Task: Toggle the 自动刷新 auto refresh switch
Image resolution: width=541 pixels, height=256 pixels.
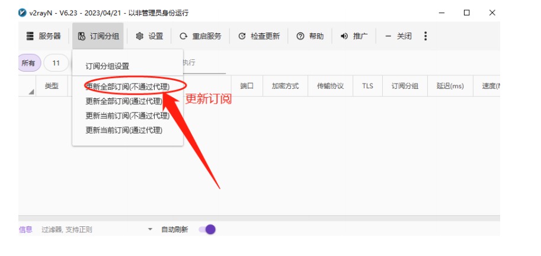Action: [x=207, y=229]
